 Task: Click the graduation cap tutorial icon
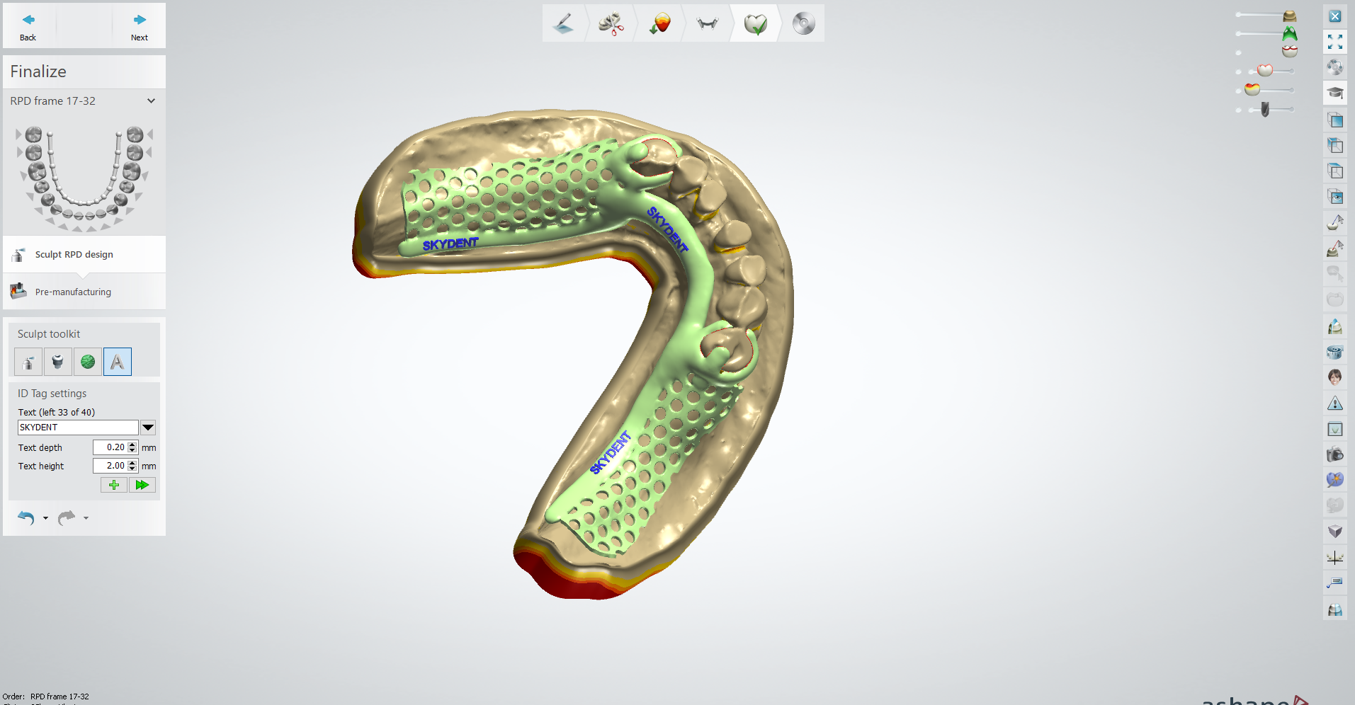(x=1334, y=93)
